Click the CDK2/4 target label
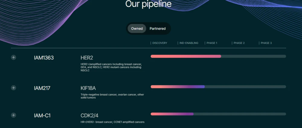Image resolution: width=302 pixels, height=128 pixels. [89, 116]
